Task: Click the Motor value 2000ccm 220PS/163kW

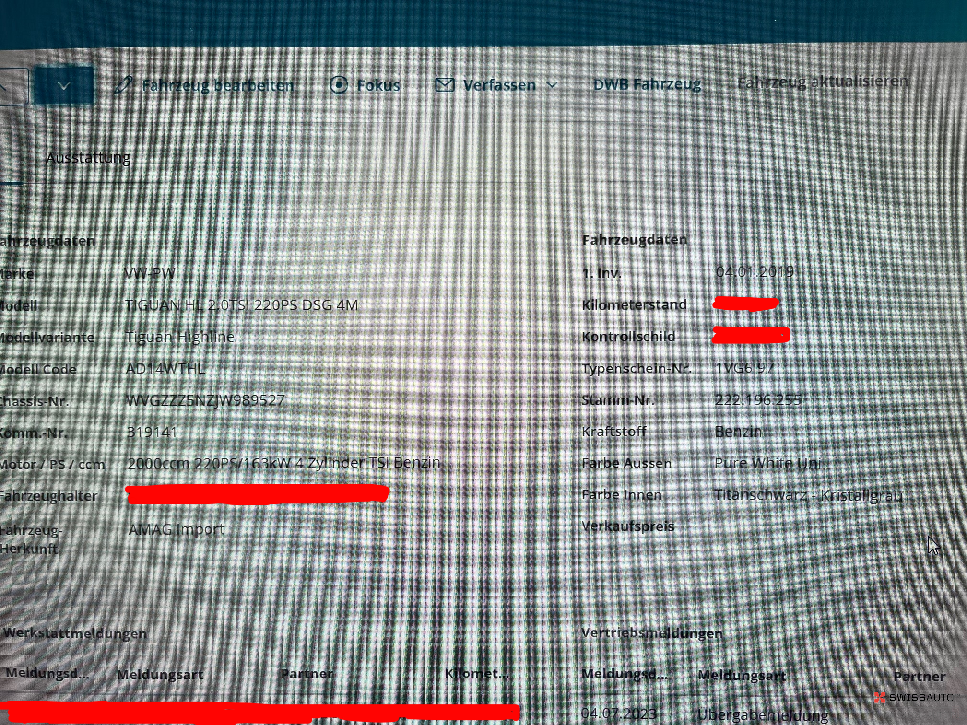Action: pos(284,463)
